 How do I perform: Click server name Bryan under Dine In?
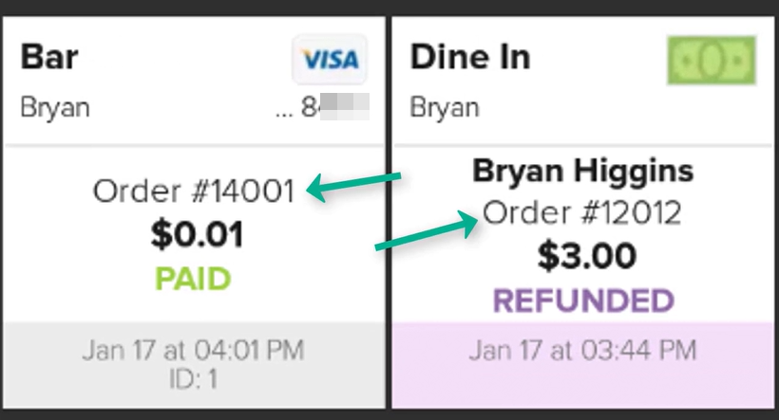point(444,107)
